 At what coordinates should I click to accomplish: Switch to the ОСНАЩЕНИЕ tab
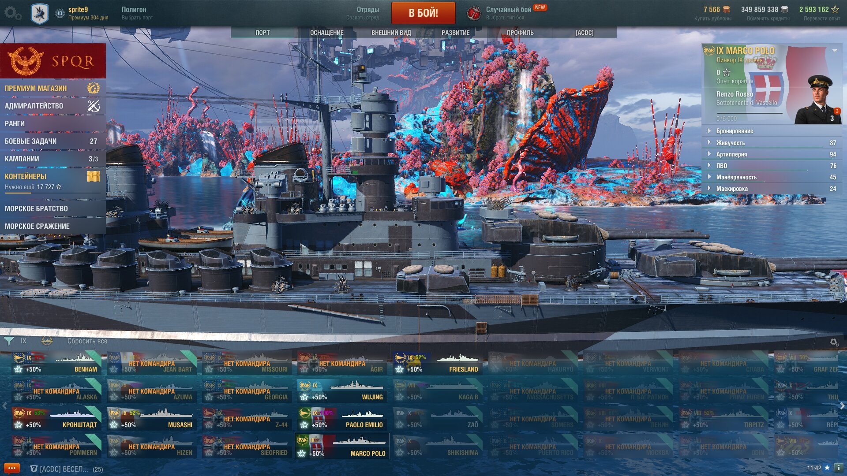(326, 33)
